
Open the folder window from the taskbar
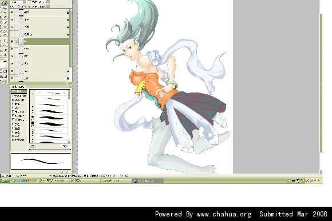[x=116, y=180]
